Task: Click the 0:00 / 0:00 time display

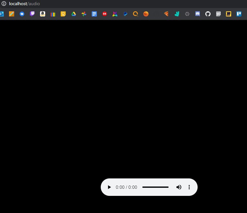Action: click(x=126, y=187)
